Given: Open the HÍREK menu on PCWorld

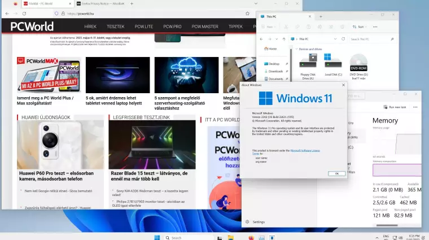Looking at the screenshot, I should (90, 27).
